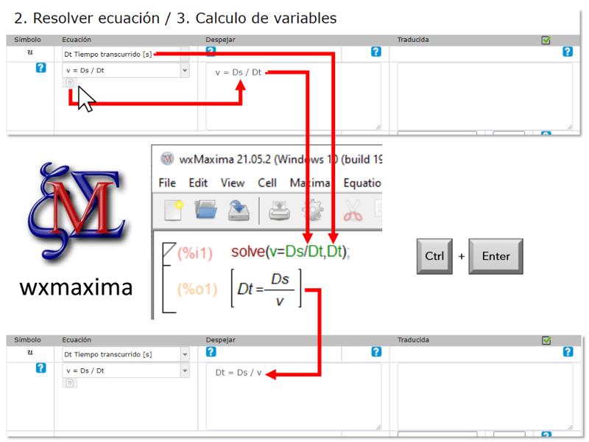Toggle the green checkmark in upper form header
Image resolution: width=589 pixels, height=442 pixels.
[546, 40]
